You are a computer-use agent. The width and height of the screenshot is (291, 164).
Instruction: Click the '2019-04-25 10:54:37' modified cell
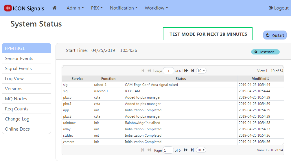(x=261, y=129)
